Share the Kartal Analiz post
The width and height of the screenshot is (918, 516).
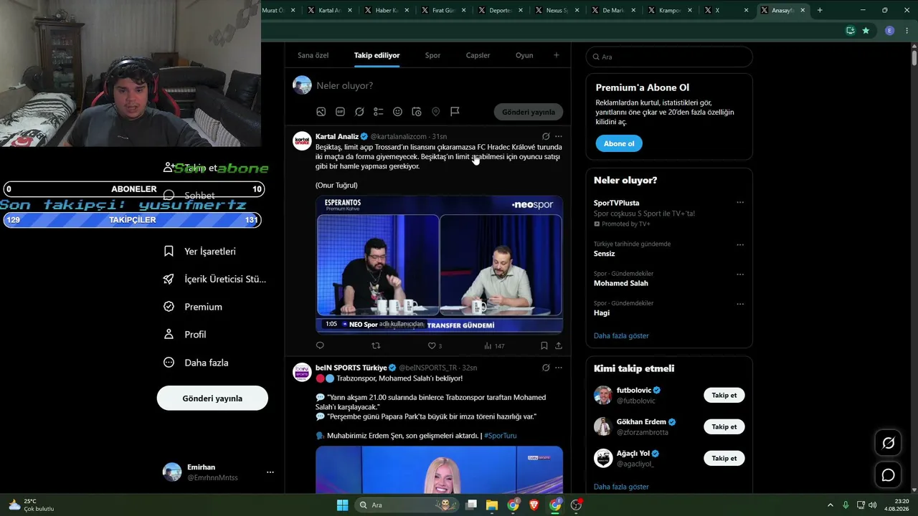559,345
